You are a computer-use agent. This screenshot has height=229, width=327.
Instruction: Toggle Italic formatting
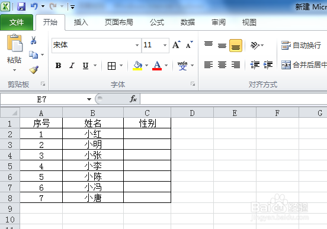coord(72,66)
